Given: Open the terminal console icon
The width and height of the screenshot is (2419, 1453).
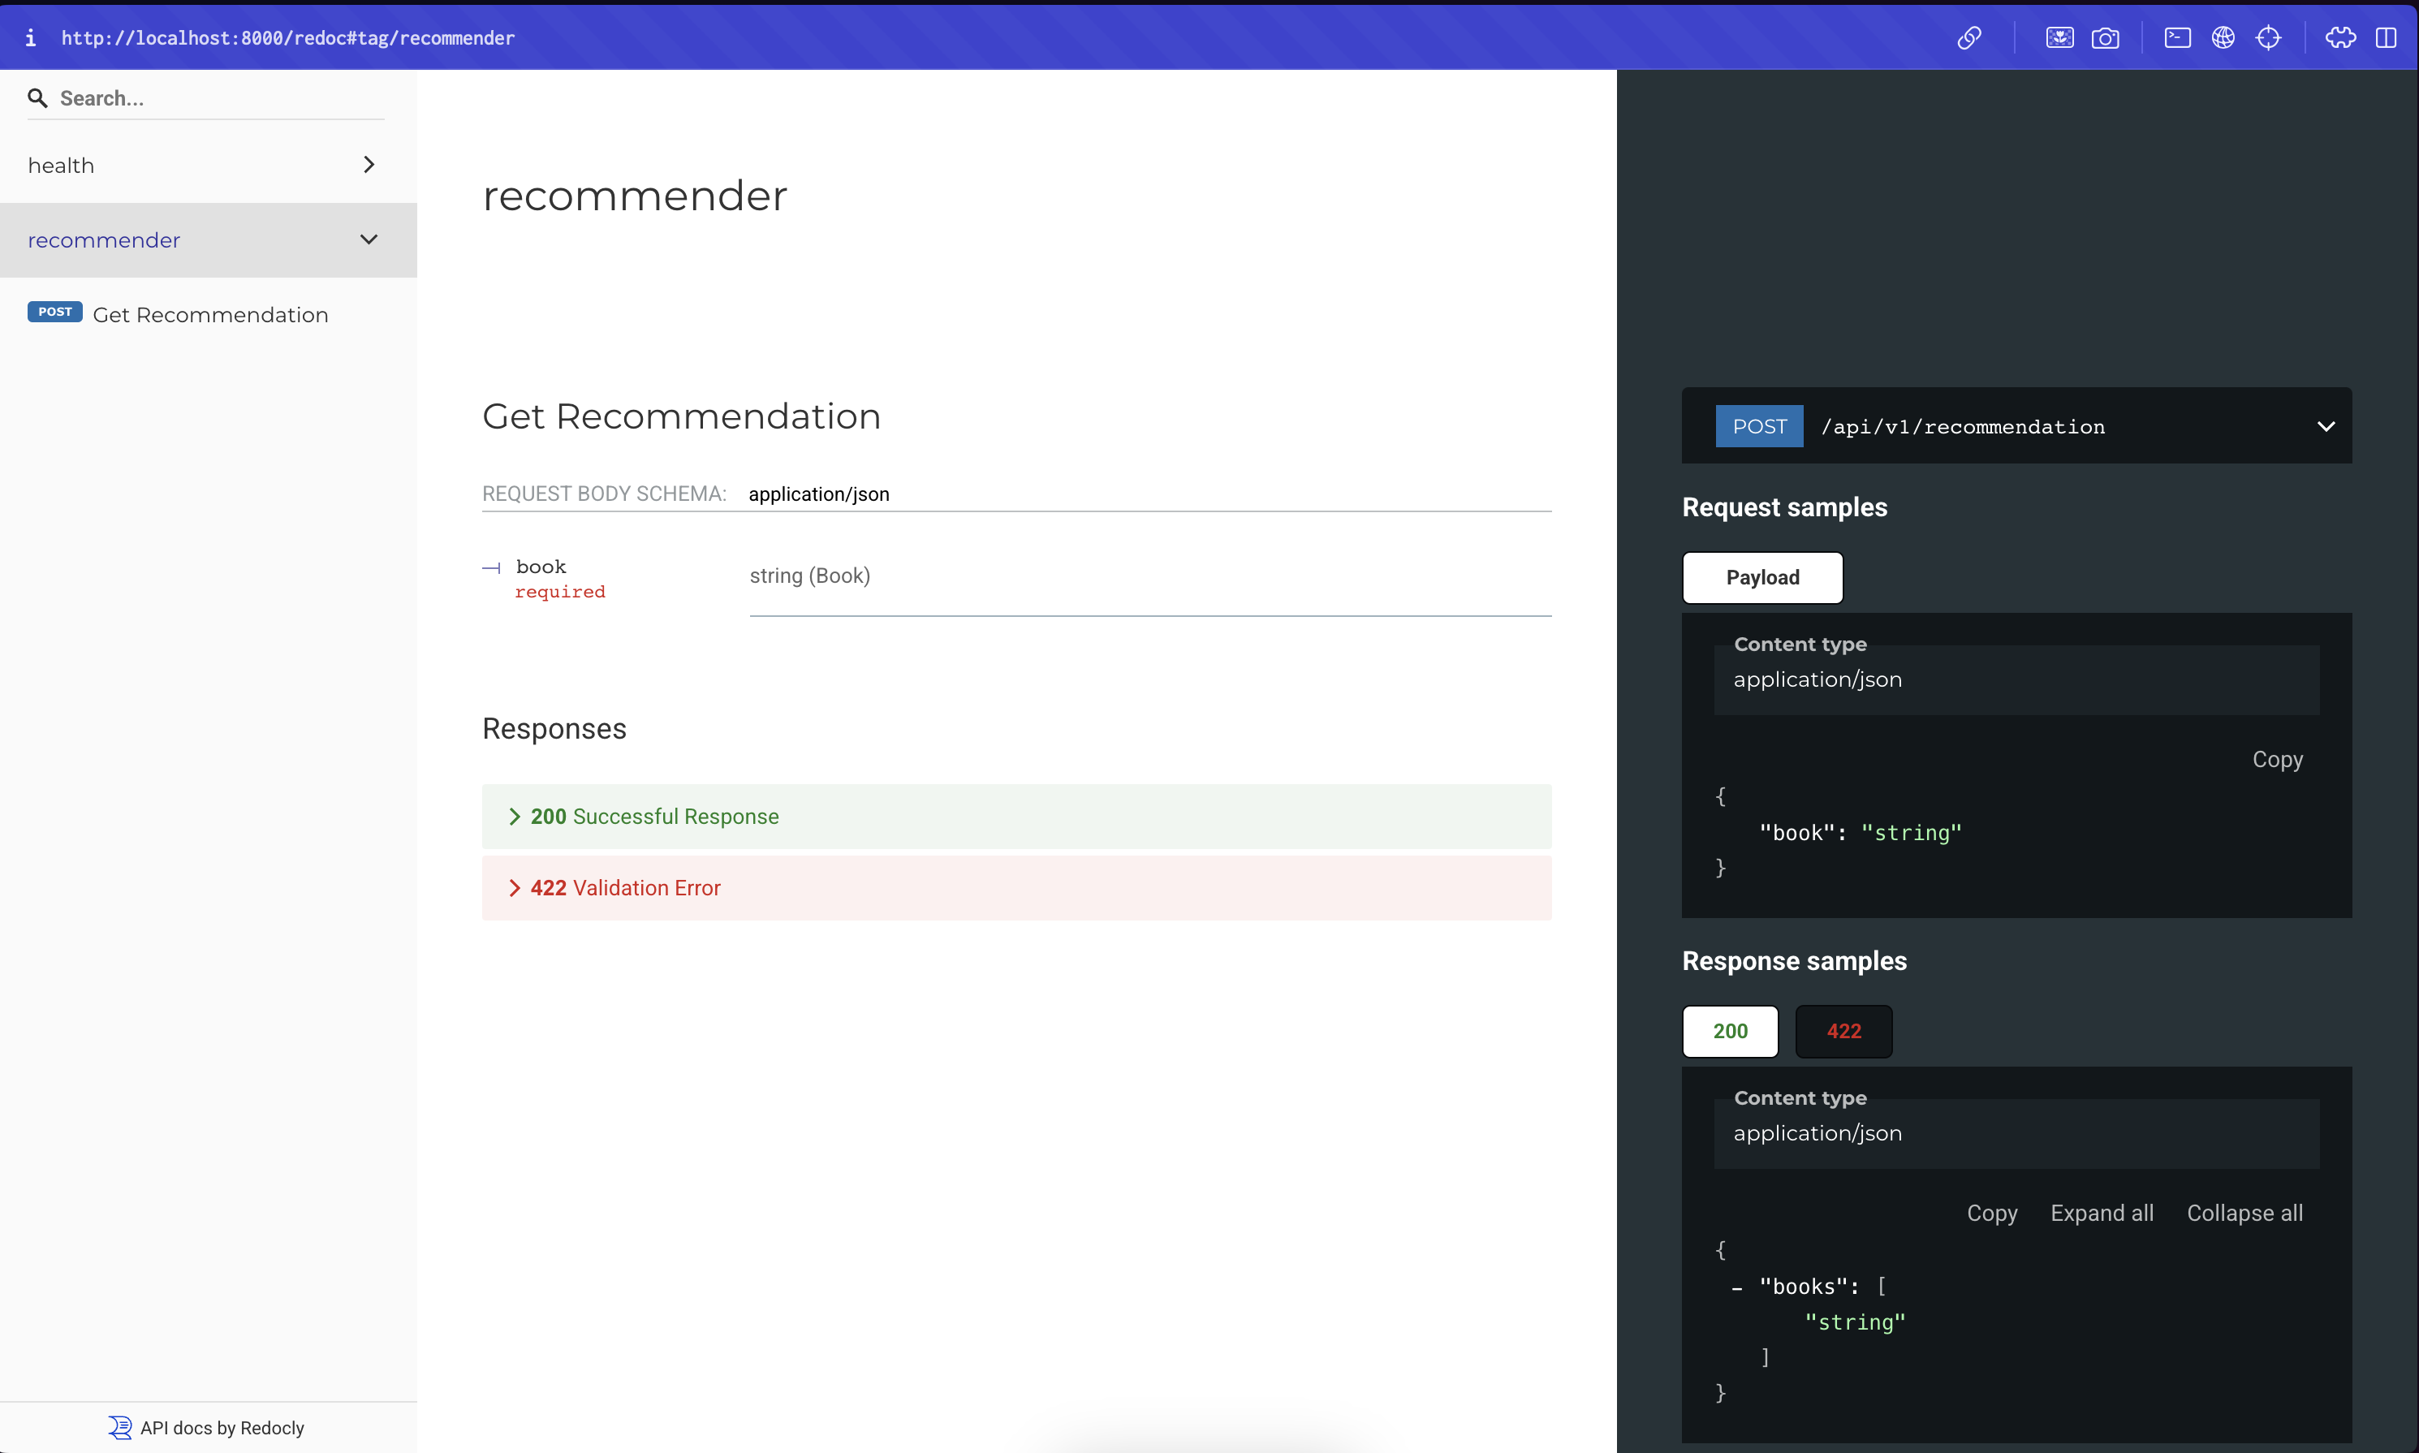Looking at the screenshot, I should (2177, 38).
